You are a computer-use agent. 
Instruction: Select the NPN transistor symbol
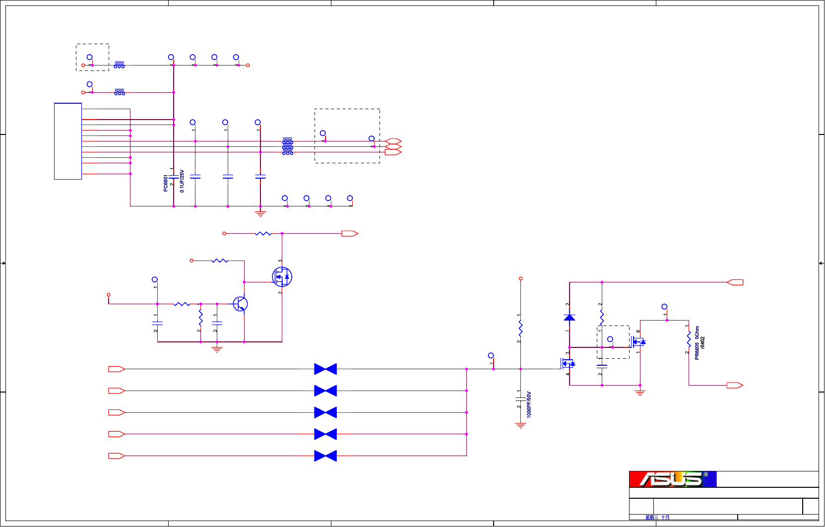241,304
